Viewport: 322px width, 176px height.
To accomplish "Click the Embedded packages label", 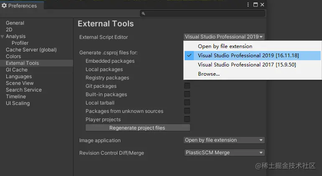I will (x=110, y=61).
